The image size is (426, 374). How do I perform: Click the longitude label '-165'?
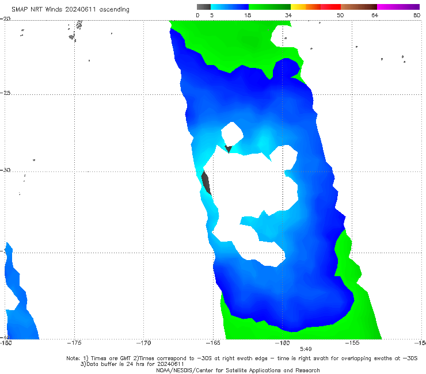coord(213,343)
